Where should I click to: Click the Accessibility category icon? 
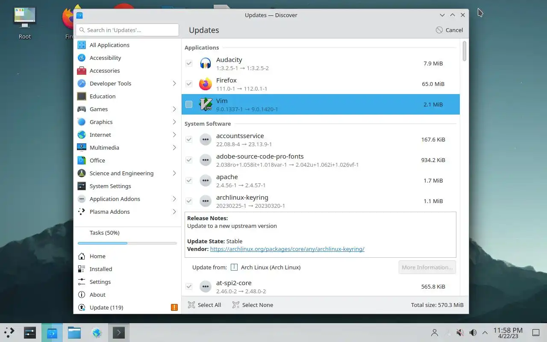pyautogui.click(x=82, y=58)
